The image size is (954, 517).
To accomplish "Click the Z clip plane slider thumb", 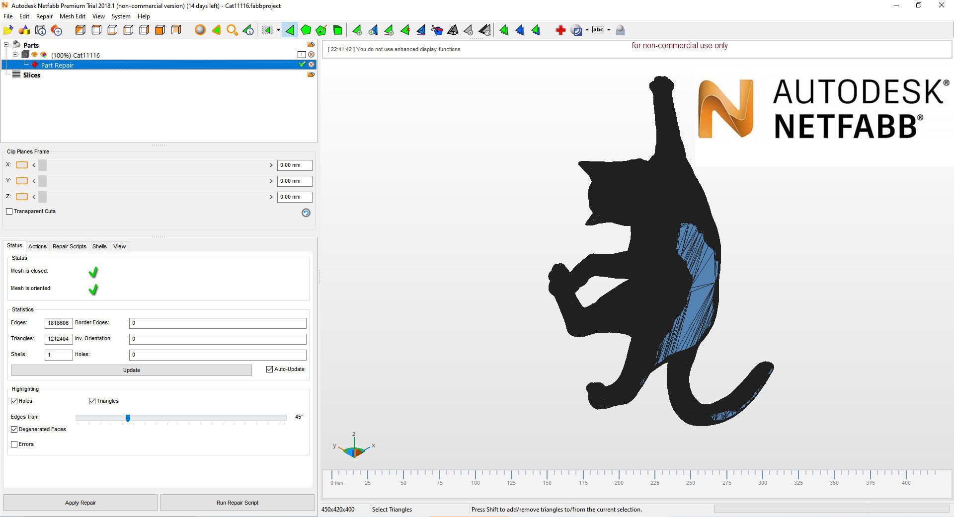I will (x=42, y=197).
